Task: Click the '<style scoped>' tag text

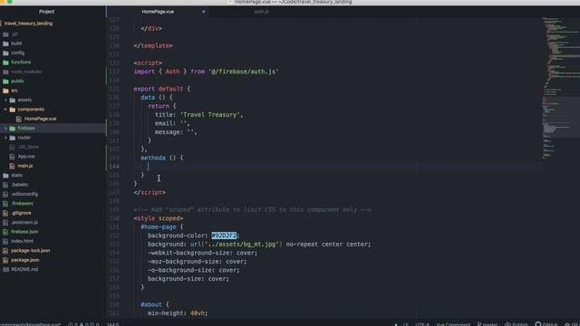Action: point(159,218)
